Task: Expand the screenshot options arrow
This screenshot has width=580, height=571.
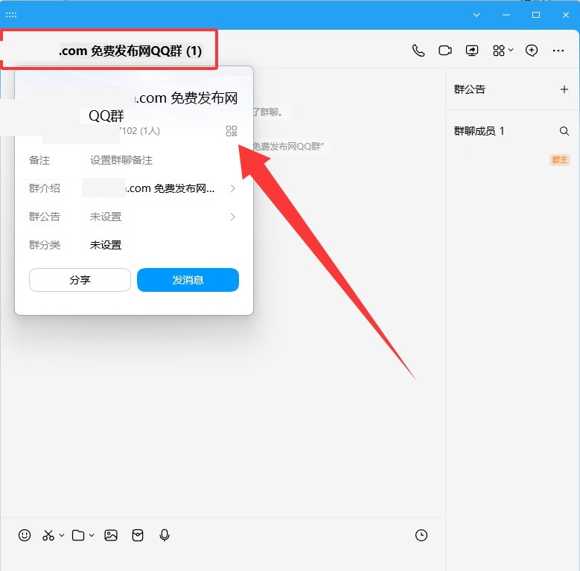Action: tap(62, 535)
